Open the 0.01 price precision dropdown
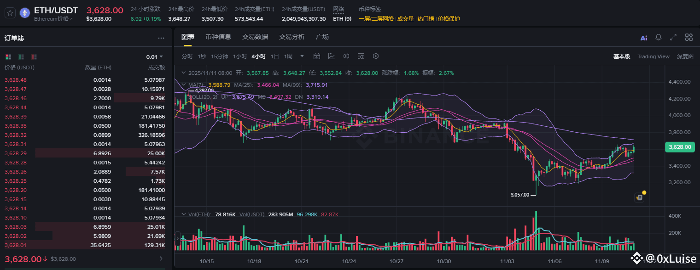 (x=155, y=57)
